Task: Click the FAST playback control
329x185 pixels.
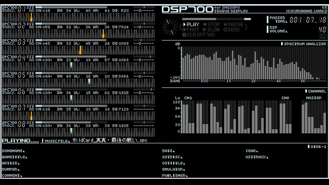Action: point(191,30)
